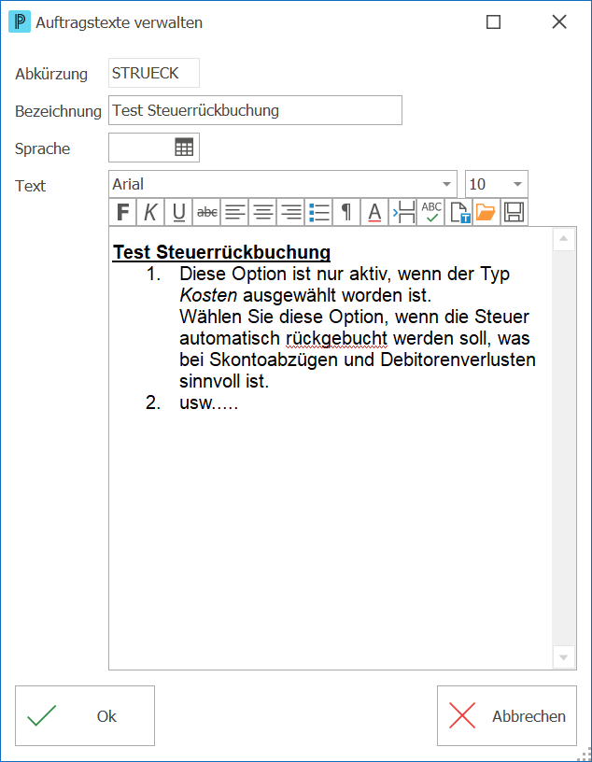Click the app logo in title bar
The width and height of the screenshot is (592, 762).
pyautogui.click(x=20, y=21)
